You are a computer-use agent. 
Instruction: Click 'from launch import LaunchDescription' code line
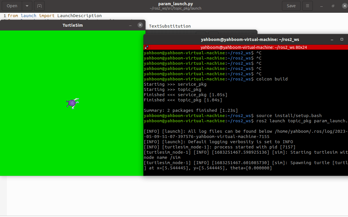(x=55, y=16)
